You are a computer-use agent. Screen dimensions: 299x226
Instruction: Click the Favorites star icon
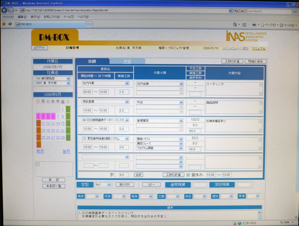tap(4, 24)
